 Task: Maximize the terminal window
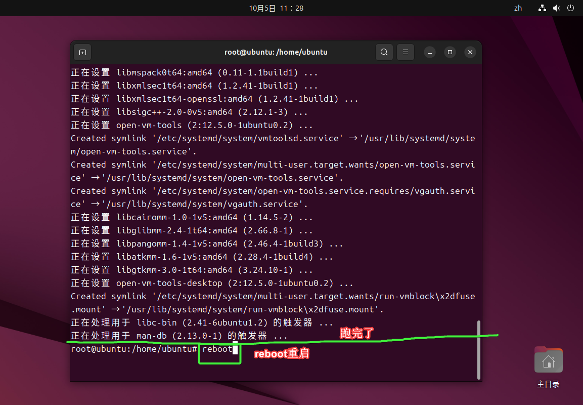point(450,53)
